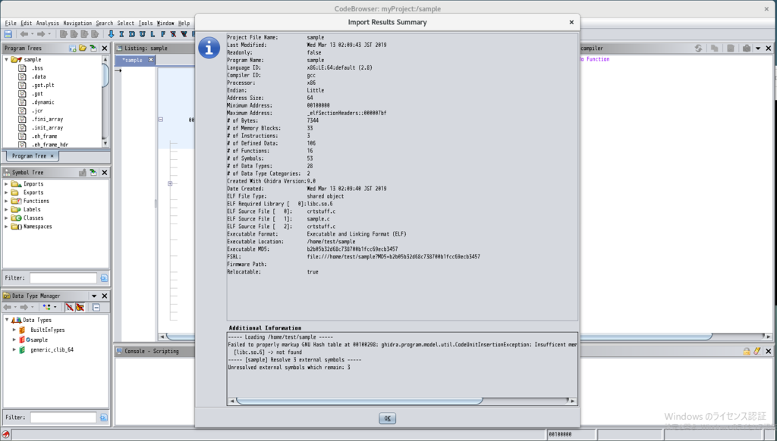Expand the Labels node in Symbol Tree
The image size is (777, 441).
click(x=6, y=209)
